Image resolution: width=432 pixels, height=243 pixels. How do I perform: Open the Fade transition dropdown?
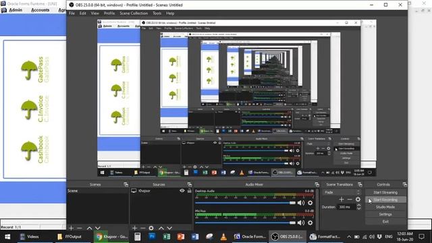(x=342, y=192)
